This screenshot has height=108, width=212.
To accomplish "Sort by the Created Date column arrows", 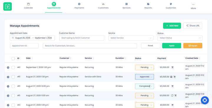I will click(200, 58).
